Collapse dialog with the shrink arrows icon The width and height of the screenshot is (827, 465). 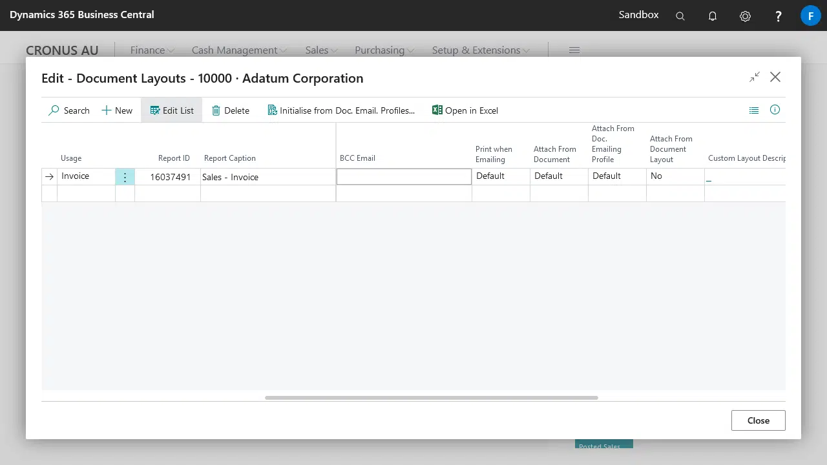tap(755, 77)
